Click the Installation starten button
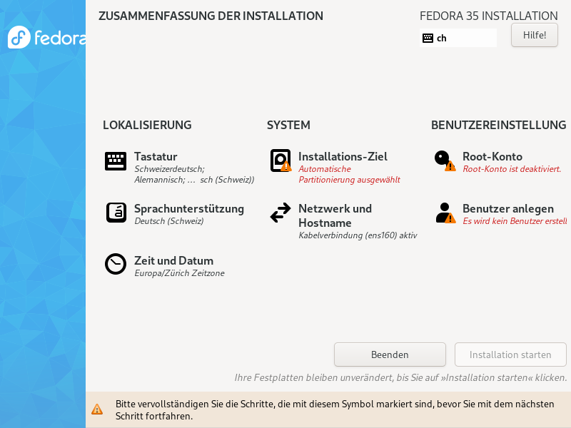 [510, 355]
